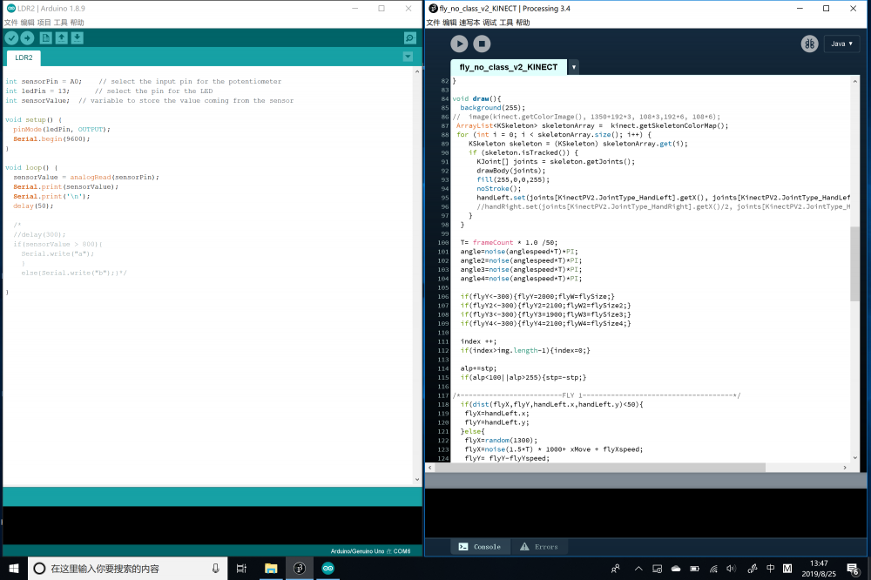Toggle the 中 input method indicator
The width and height of the screenshot is (871, 580).
[771, 569]
